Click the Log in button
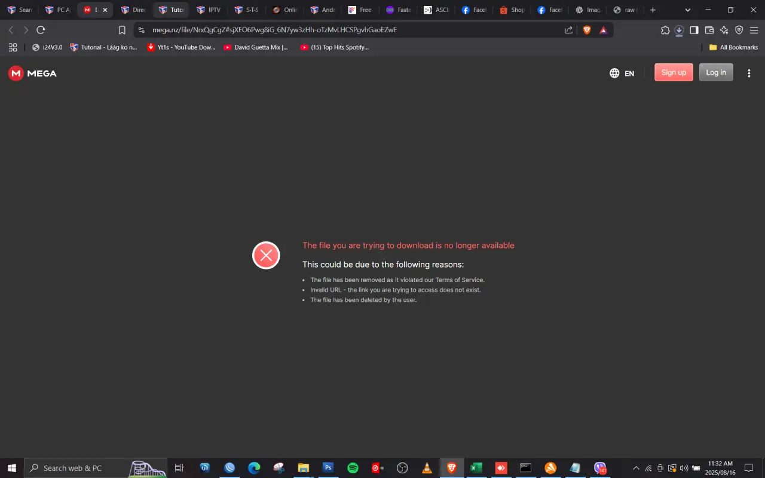The width and height of the screenshot is (765, 478). point(716,72)
